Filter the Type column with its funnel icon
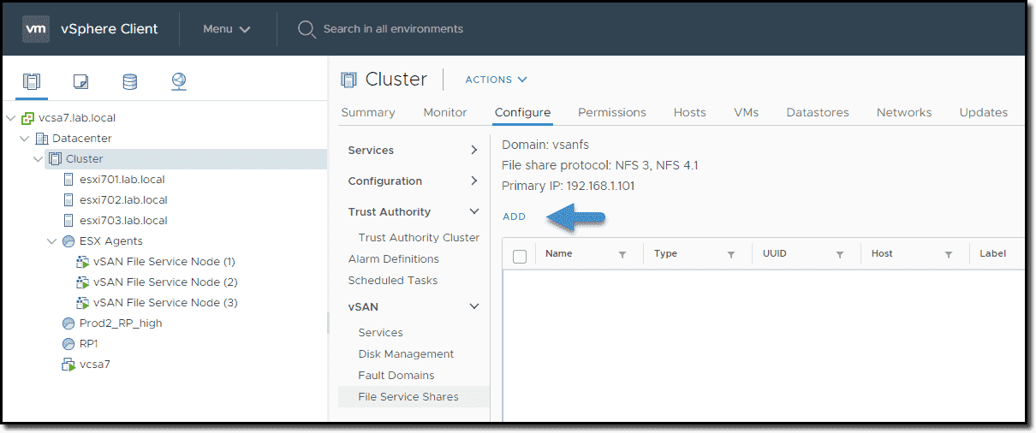The width and height of the screenshot is (1036, 433). click(731, 254)
